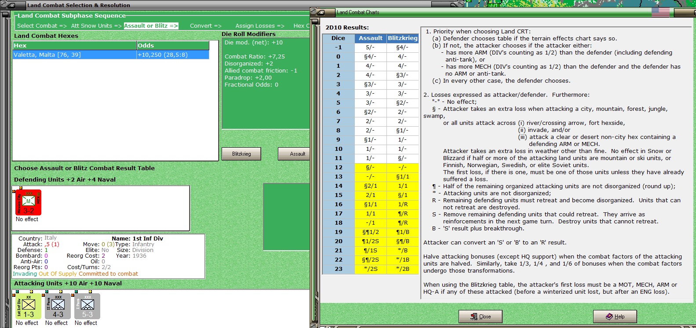This screenshot has width=696, height=328.
Task: Click the Blitzkrieg column header in the CRT
Action: [x=403, y=38]
